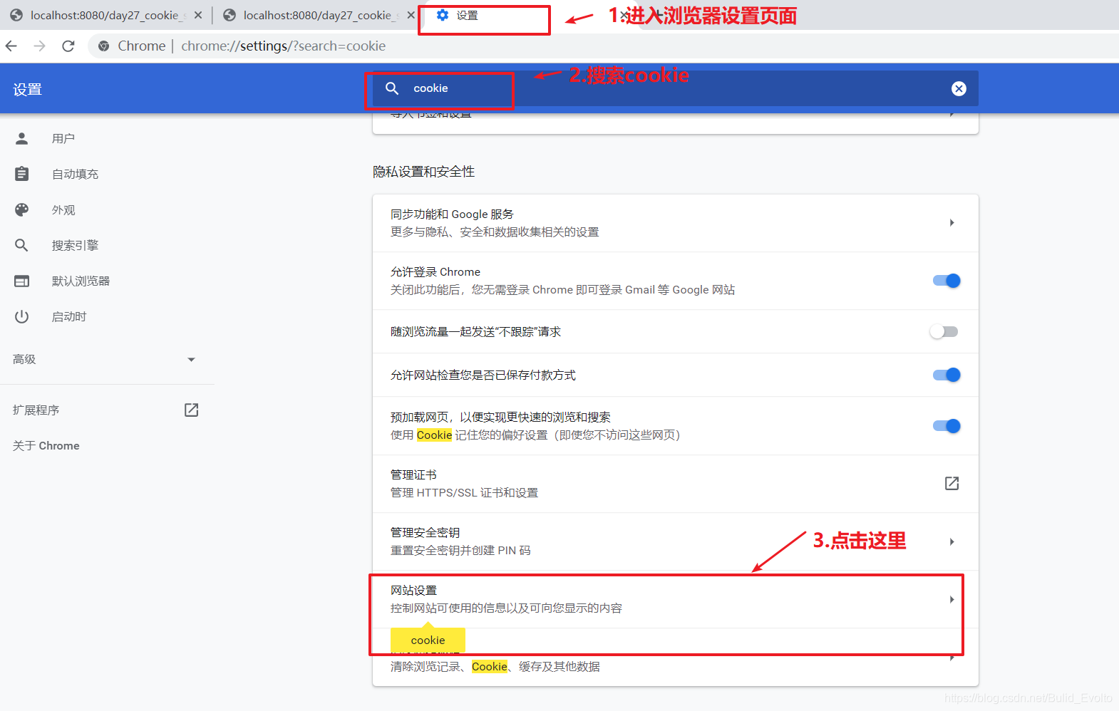The image size is (1119, 711).
Task: Toggle 预加载网页 switch
Action: [947, 426]
